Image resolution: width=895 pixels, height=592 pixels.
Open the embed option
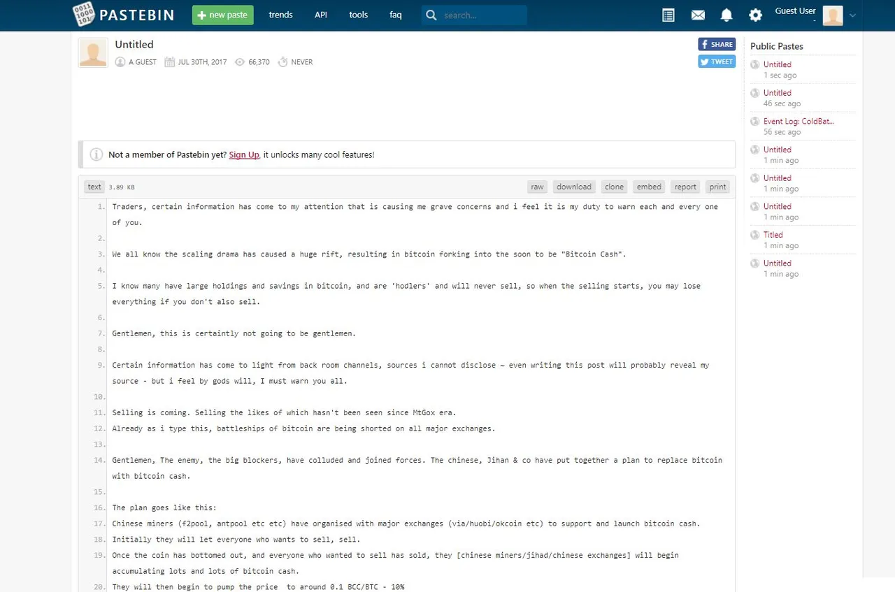(x=649, y=187)
